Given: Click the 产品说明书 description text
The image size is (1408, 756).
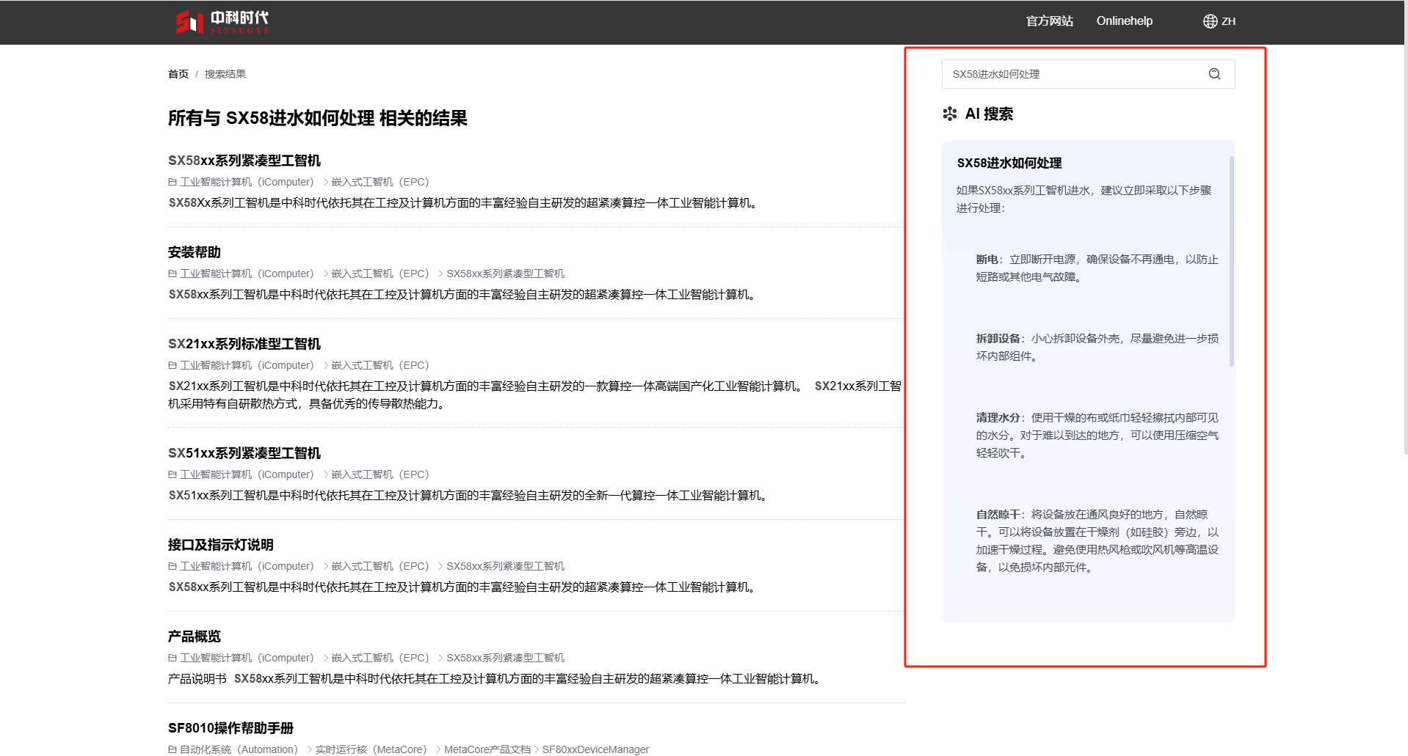Looking at the screenshot, I should pos(197,679).
